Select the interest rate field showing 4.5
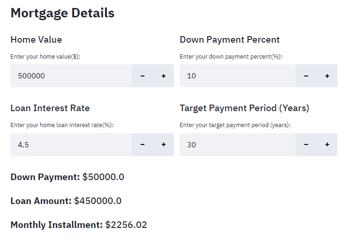This screenshot has height=242, width=354. 70,145
